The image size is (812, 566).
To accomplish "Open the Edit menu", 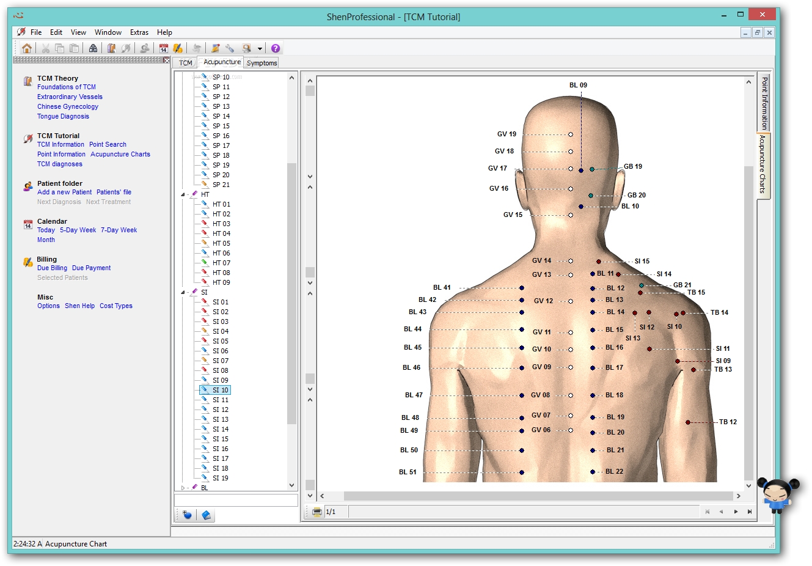I will pyautogui.click(x=56, y=32).
